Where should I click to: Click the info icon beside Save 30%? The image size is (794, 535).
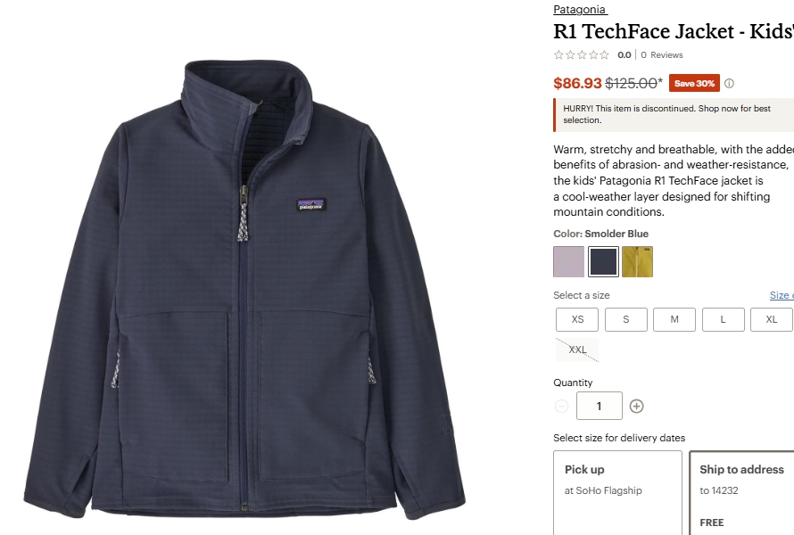point(729,84)
